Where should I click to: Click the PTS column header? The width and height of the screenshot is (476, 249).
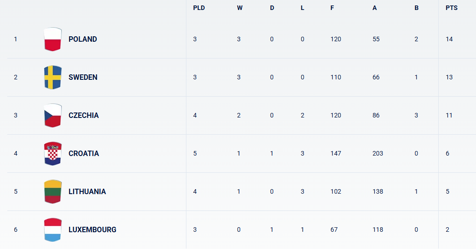coord(451,8)
